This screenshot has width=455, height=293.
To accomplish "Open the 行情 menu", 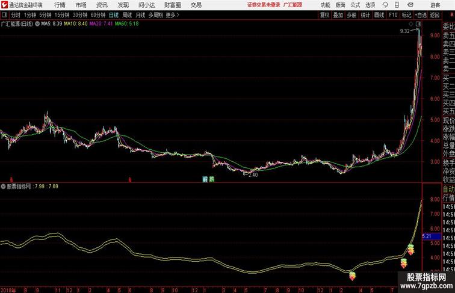I will pyautogui.click(x=60, y=5).
